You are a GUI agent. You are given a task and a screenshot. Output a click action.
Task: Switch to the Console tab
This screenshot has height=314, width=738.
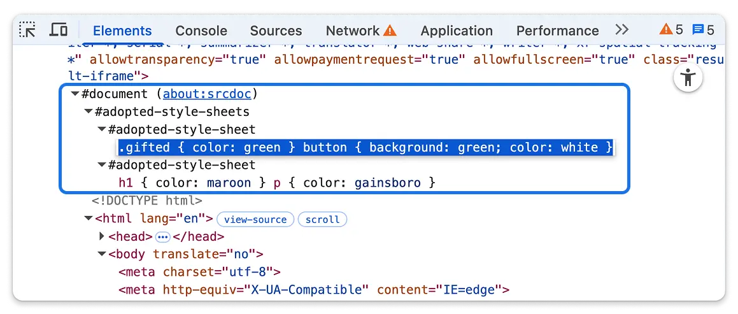tap(201, 31)
